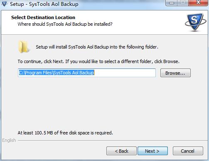209x161 pixels.
Task: Click the 'To continue, click Next' instruction text
Action: tap(98, 61)
